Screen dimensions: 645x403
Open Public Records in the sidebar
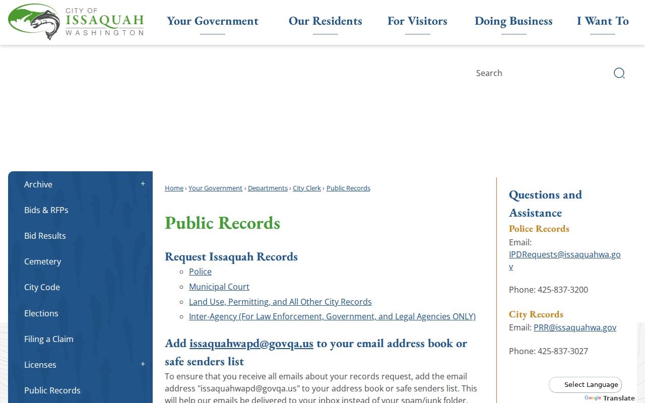tap(52, 390)
